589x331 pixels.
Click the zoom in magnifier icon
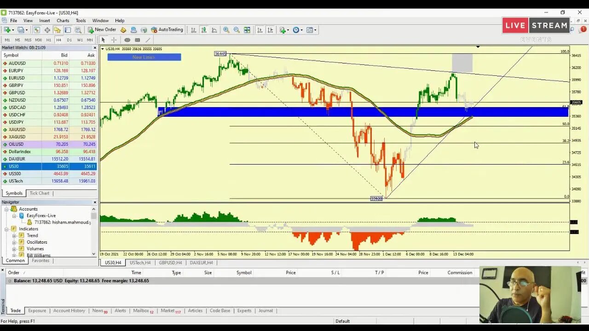pos(226,30)
